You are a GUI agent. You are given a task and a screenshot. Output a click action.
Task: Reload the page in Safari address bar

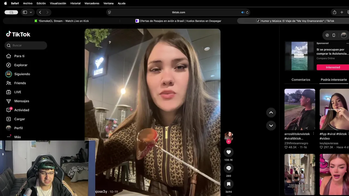247,12
